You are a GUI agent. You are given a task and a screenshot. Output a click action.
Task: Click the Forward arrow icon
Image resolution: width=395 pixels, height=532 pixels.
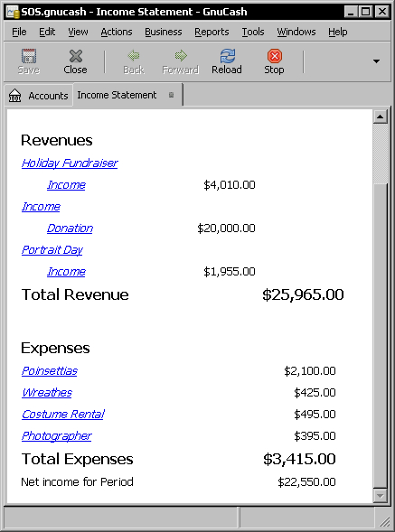(x=181, y=56)
